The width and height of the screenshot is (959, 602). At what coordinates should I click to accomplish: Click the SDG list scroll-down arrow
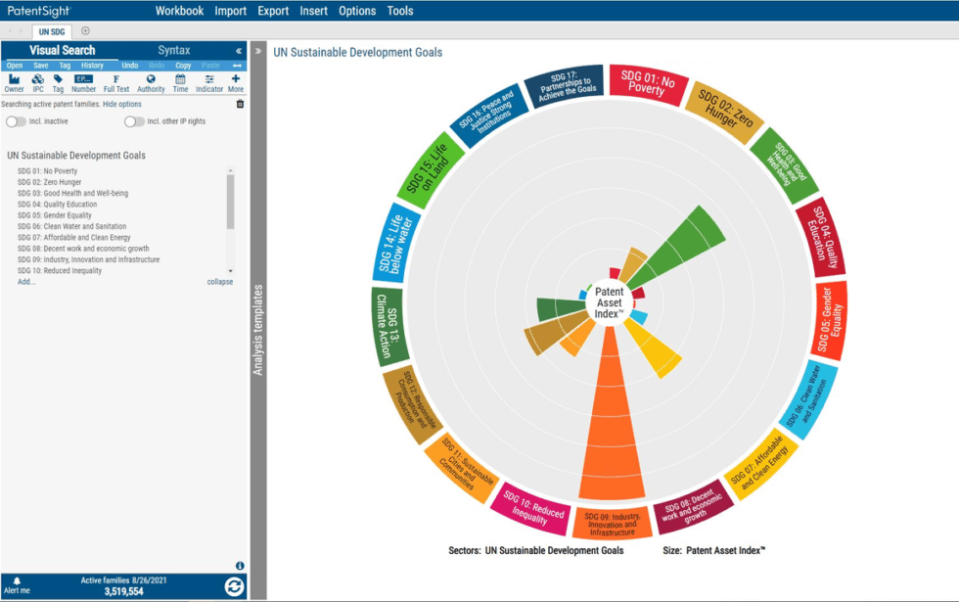coord(231,270)
